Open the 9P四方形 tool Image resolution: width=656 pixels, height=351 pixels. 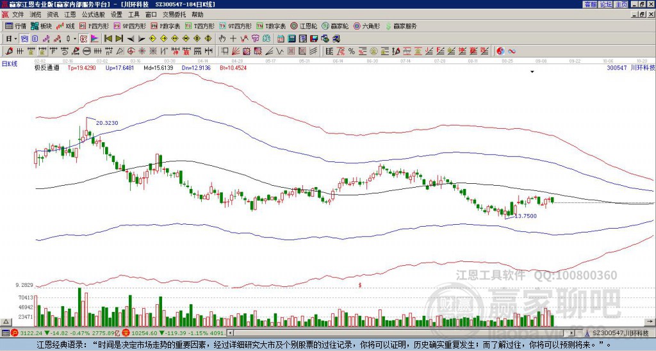[x=130, y=26]
